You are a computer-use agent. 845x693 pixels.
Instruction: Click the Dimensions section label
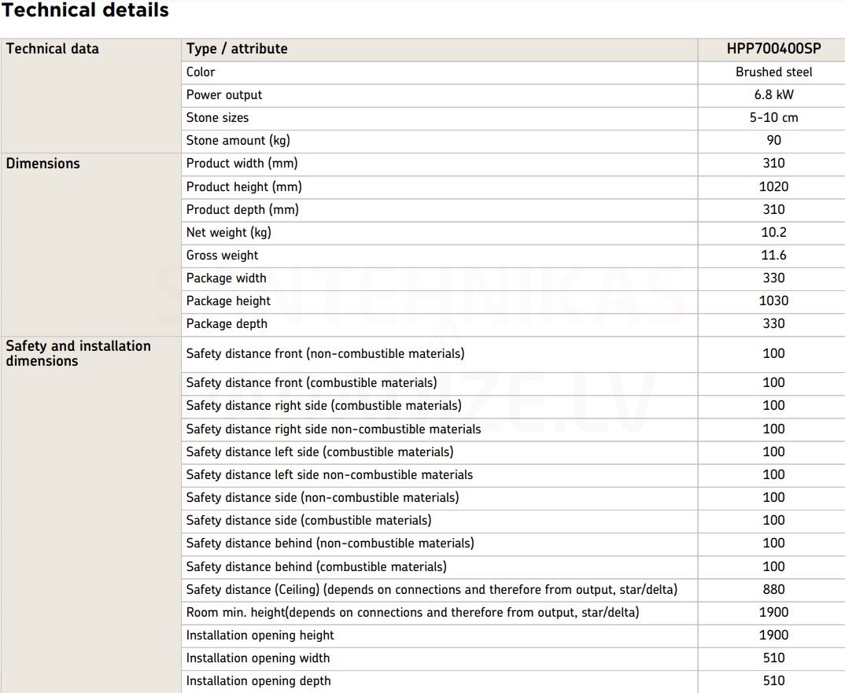pyautogui.click(x=42, y=164)
